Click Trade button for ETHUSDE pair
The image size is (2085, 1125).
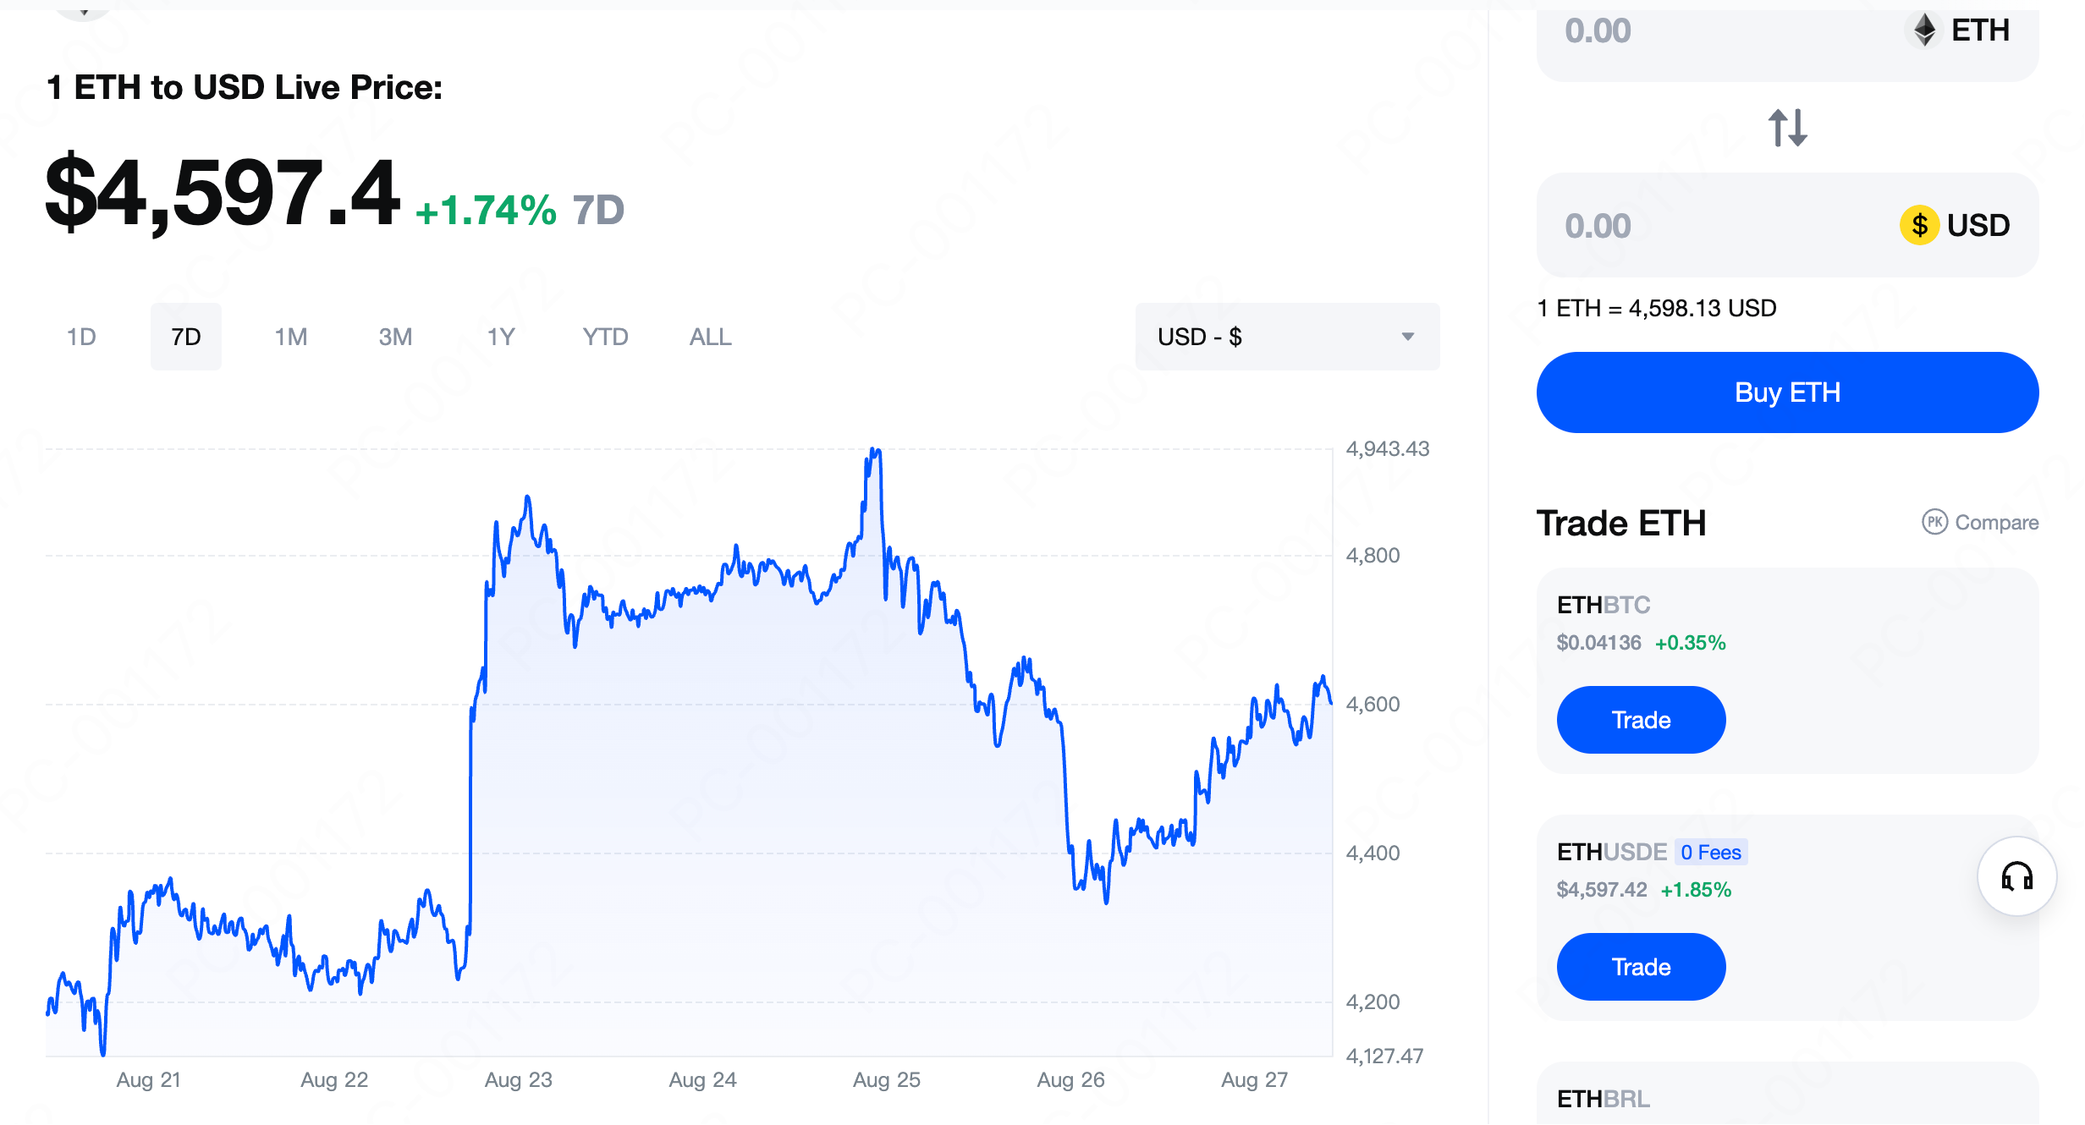tap(1640, 967)
